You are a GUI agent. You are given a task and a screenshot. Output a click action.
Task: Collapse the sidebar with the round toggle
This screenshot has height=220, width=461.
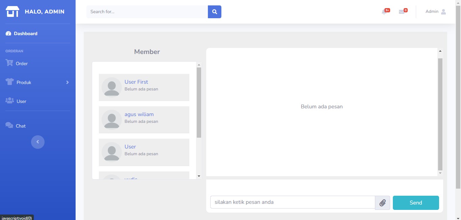point(38,142)
